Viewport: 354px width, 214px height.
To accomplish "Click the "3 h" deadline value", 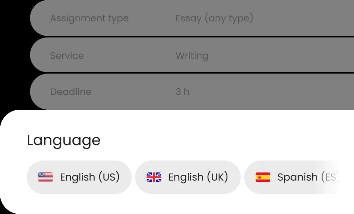I will (182, 92).
